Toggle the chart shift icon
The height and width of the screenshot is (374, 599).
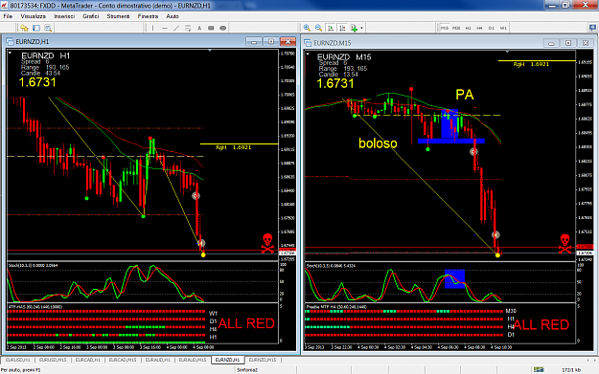click(342, 28)
